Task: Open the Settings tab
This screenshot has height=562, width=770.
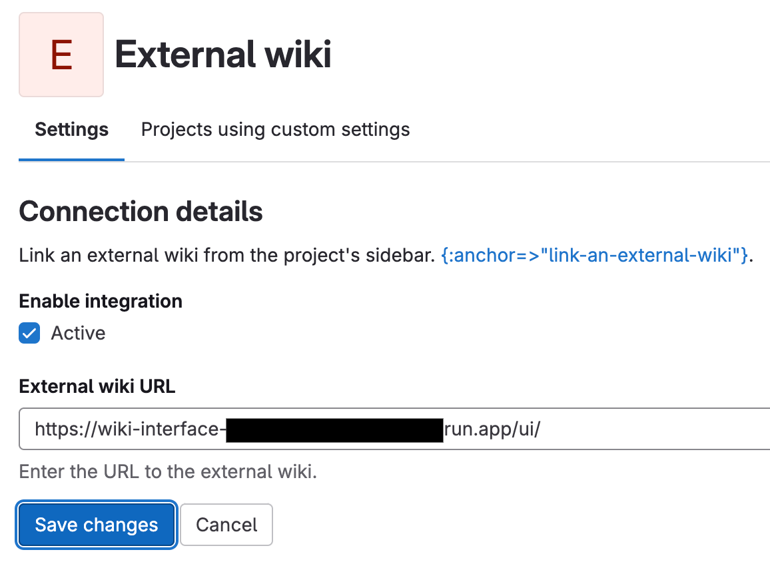Action: coord(72,130)
